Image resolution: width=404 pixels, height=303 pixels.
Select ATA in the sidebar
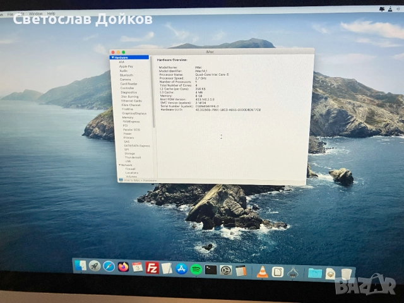pos(122,62)
